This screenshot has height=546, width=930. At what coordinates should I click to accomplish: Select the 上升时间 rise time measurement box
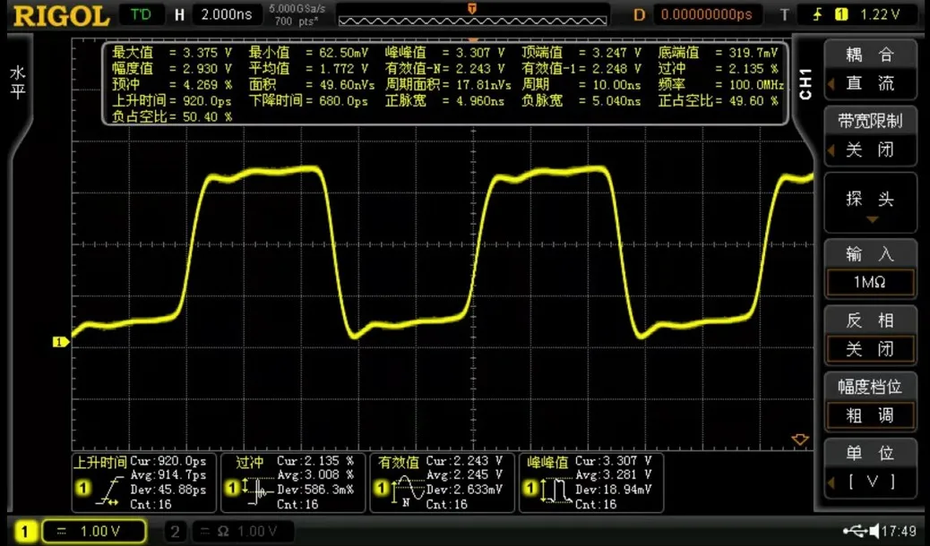point(143,482)
